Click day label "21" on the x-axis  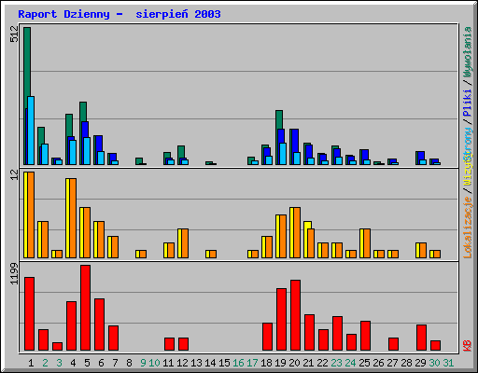308,363
